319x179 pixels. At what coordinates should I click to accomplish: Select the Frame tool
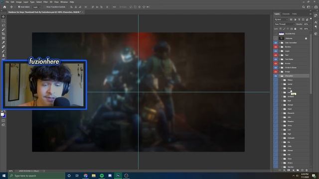(3, 38)
